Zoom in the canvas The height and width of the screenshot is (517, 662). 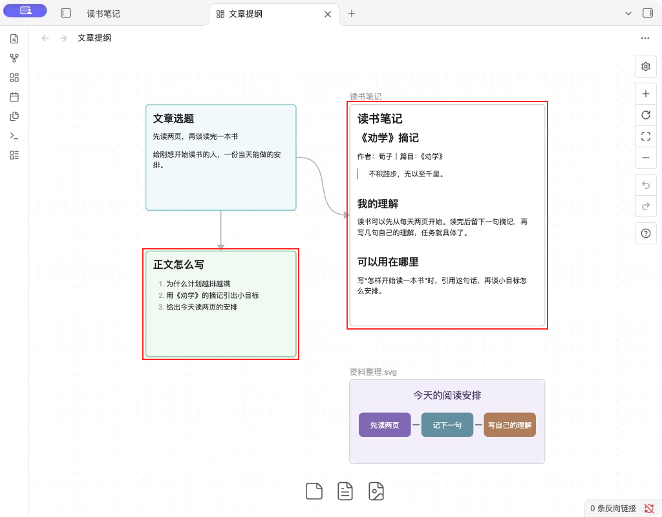coord(646,94)
